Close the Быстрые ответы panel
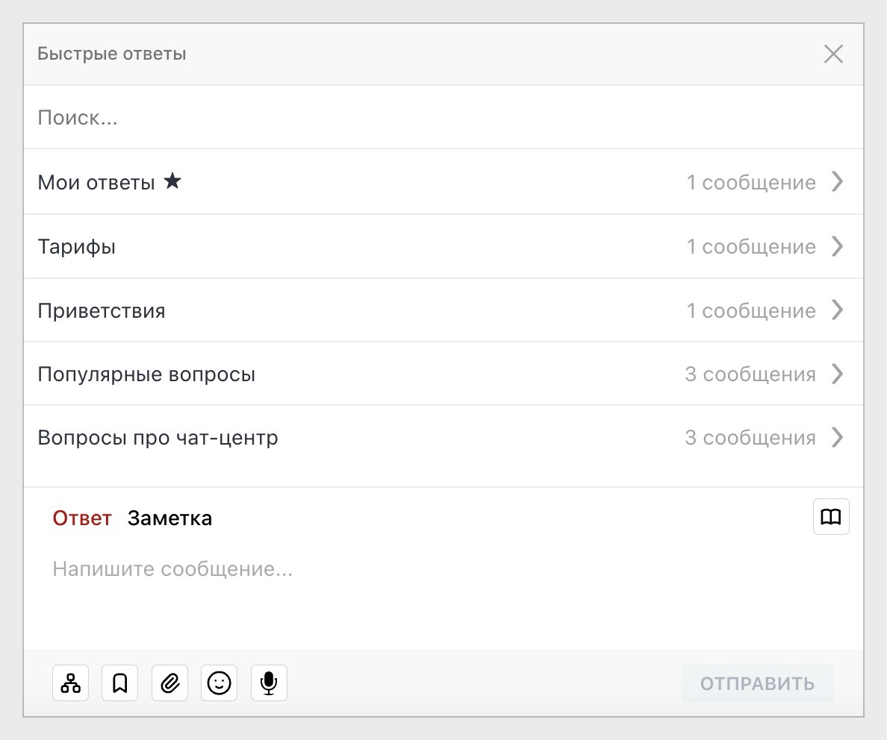Screen dimensions: 887x740 tap(833, 54)
